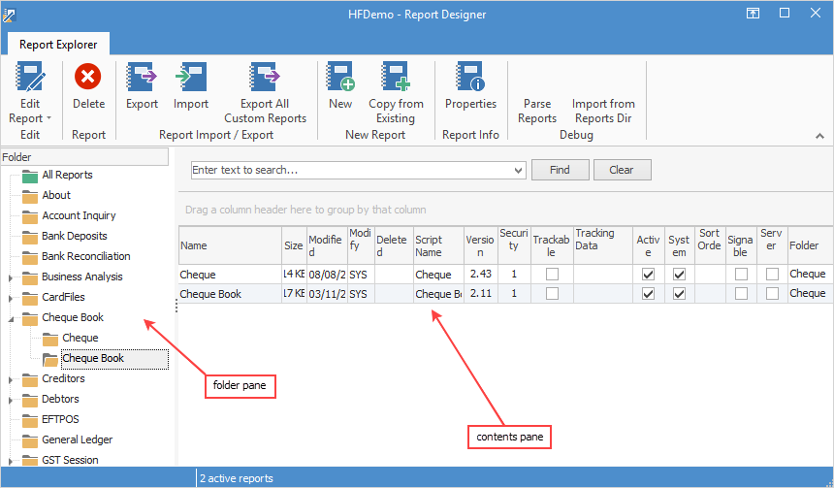Toggle Server checkbox for Cheque row

click(772, 274)
